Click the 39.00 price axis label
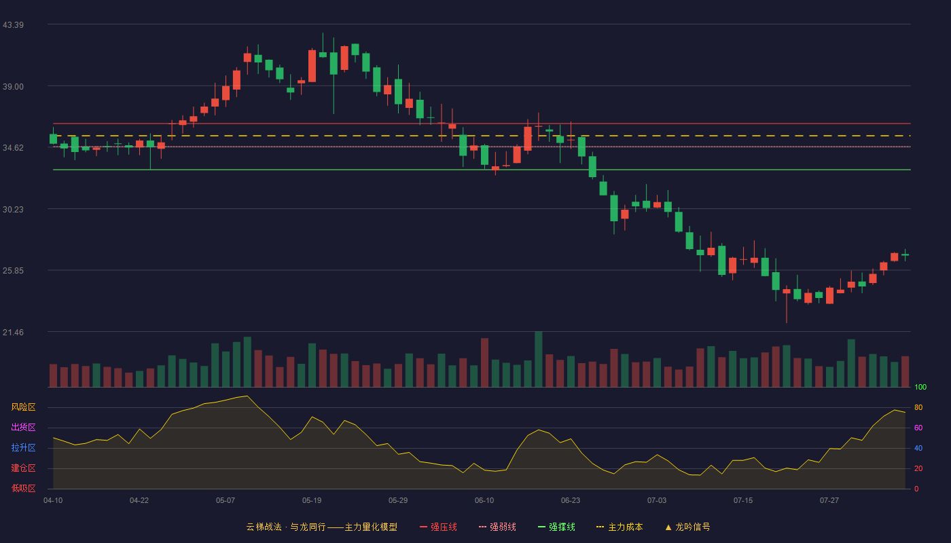This screenshot has width=951, height=543. 13,87
